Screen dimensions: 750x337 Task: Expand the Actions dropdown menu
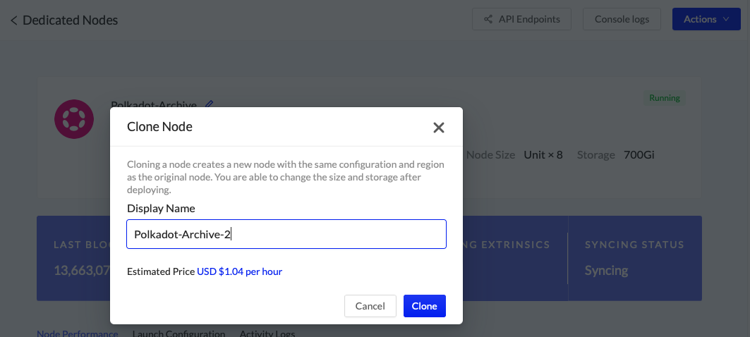[706, 19]
